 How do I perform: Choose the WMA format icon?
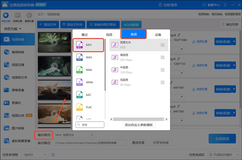tap(79, 82)
